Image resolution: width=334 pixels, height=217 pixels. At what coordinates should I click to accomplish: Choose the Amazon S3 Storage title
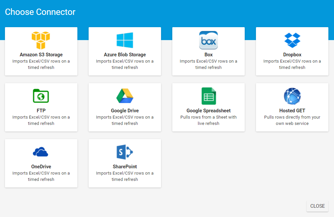pyautogui.click(x=41, y=55)
